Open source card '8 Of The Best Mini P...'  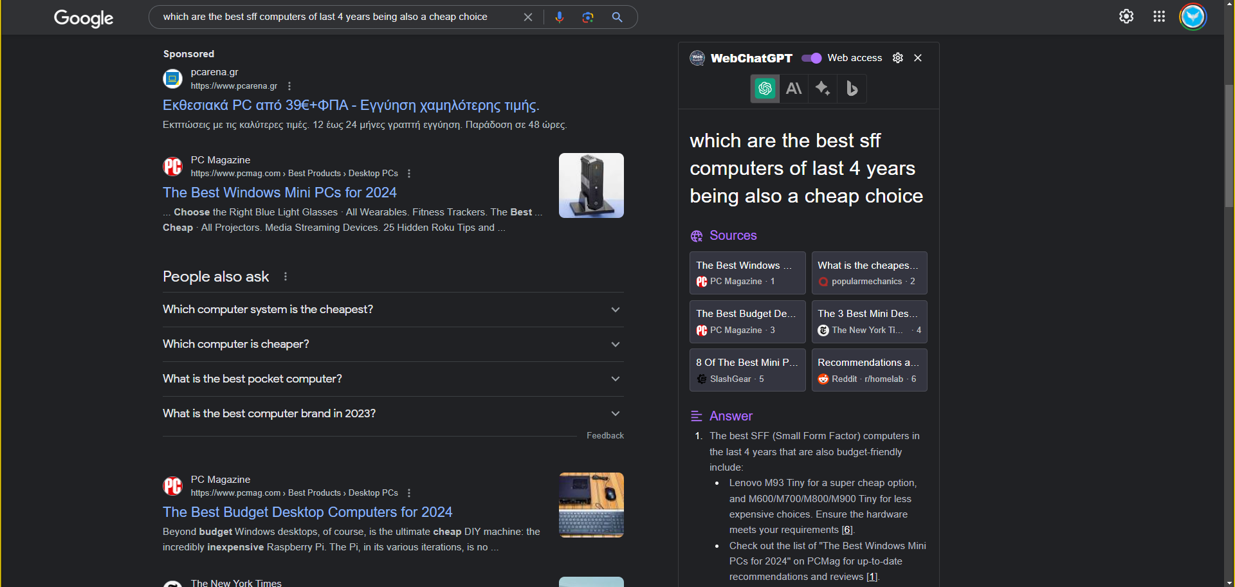(747, 370)
